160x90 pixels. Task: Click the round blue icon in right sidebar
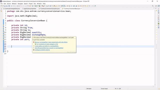point(158,27)
